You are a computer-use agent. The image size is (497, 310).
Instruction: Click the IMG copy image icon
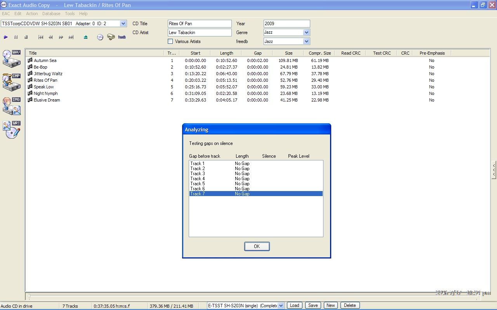(x=12, y=106)
